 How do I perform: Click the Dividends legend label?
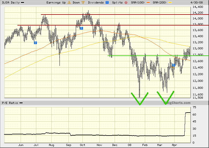96,2
